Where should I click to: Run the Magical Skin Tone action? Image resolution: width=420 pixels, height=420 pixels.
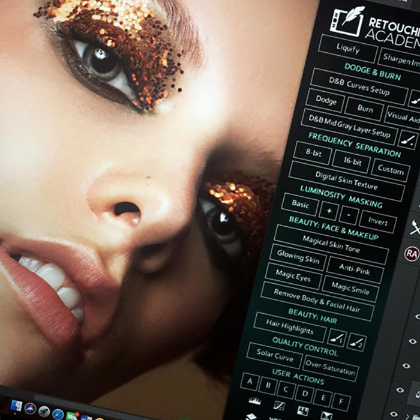point(331,244)
